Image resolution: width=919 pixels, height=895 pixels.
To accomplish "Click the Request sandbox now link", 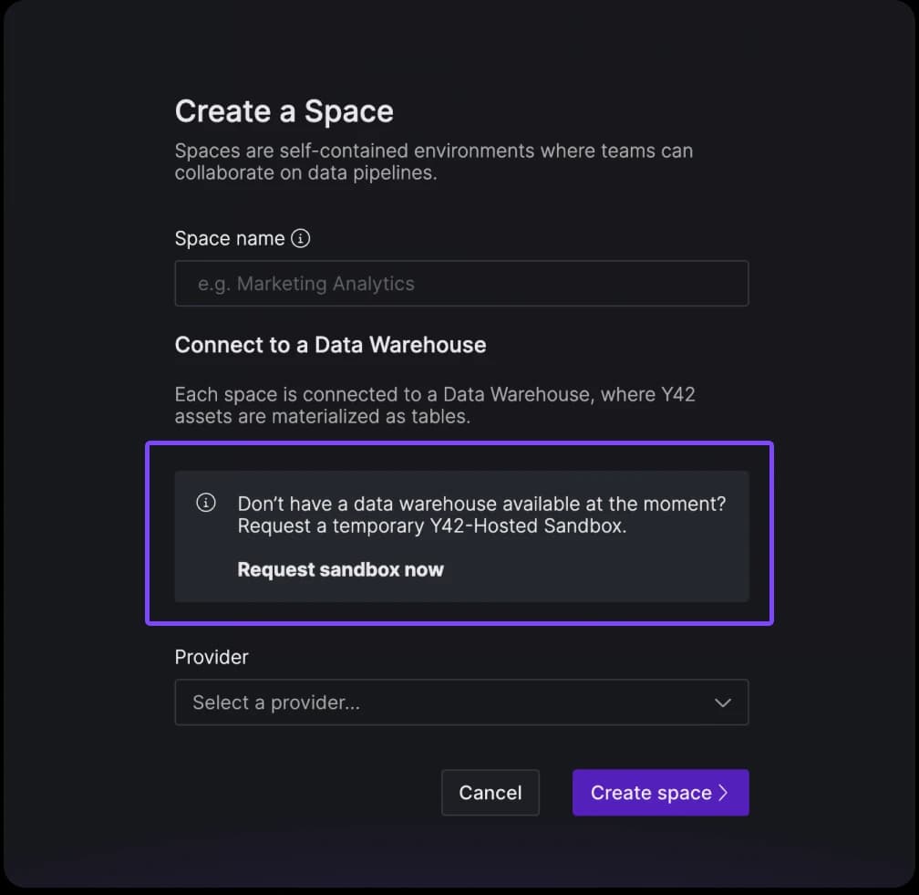I will point(340,569).
